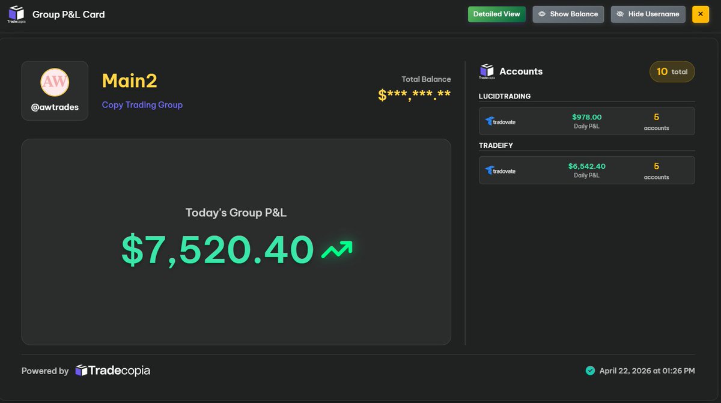The image size is (721, 403).
Task: Click the $7,520.40 group P&L value
Action: 218,250
